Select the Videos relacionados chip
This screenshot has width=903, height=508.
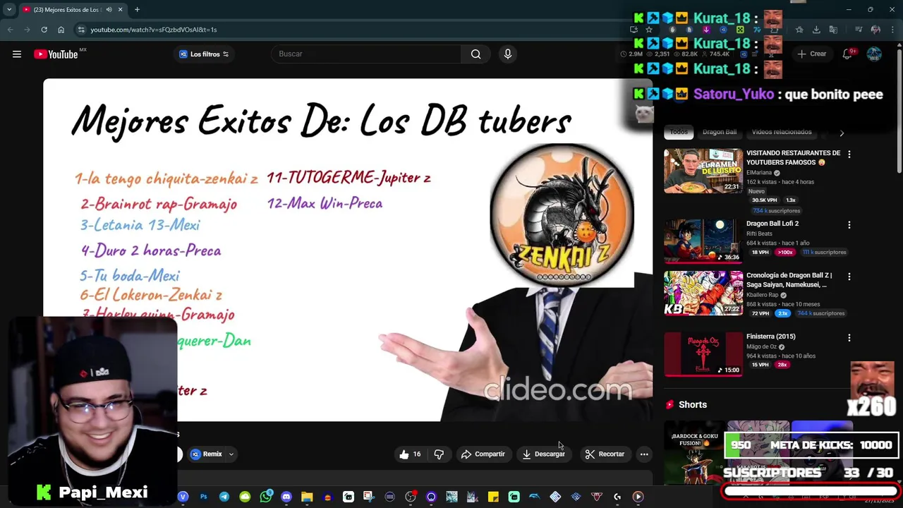[x=782, y=132]
